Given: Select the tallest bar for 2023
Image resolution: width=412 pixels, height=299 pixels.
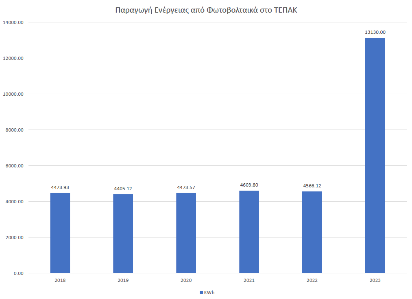Looking at the screenshot, I should (x=375, y=156).
